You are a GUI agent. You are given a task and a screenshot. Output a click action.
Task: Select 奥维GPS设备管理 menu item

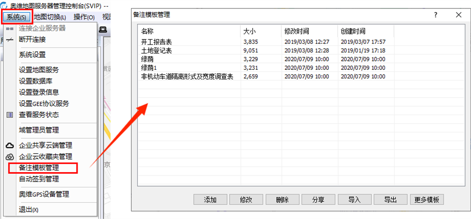tap(44, 195)
